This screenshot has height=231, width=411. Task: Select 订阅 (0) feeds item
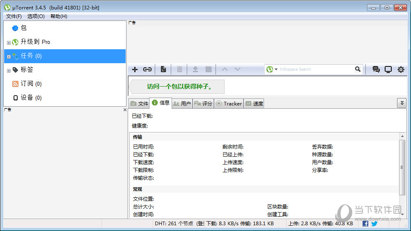[65, 84]
